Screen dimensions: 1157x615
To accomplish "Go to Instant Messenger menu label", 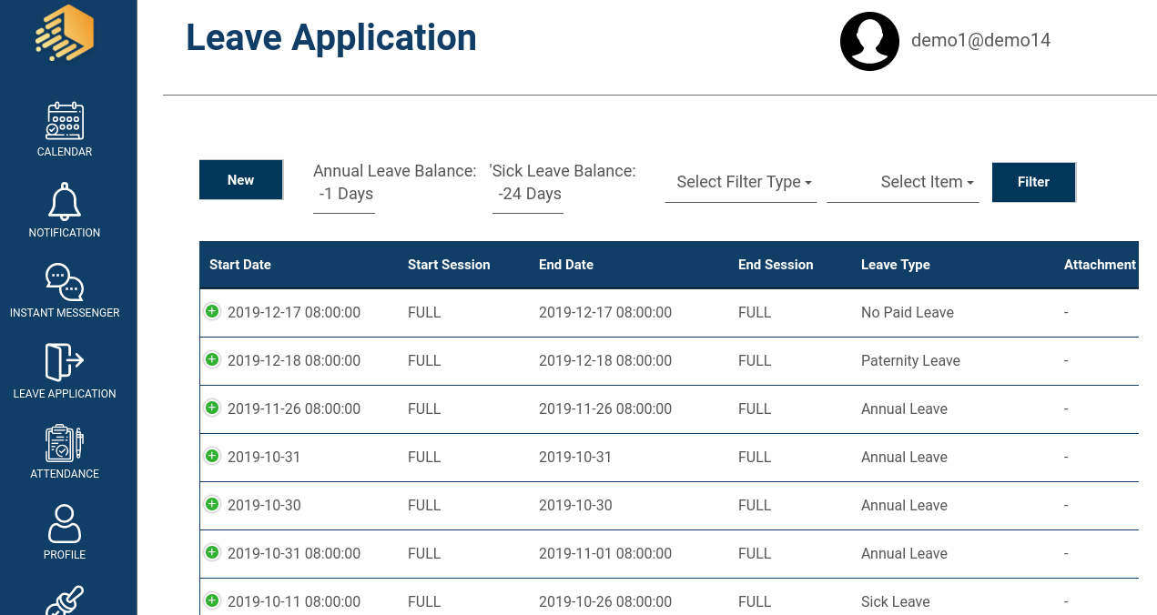I will tap(65, 313).
